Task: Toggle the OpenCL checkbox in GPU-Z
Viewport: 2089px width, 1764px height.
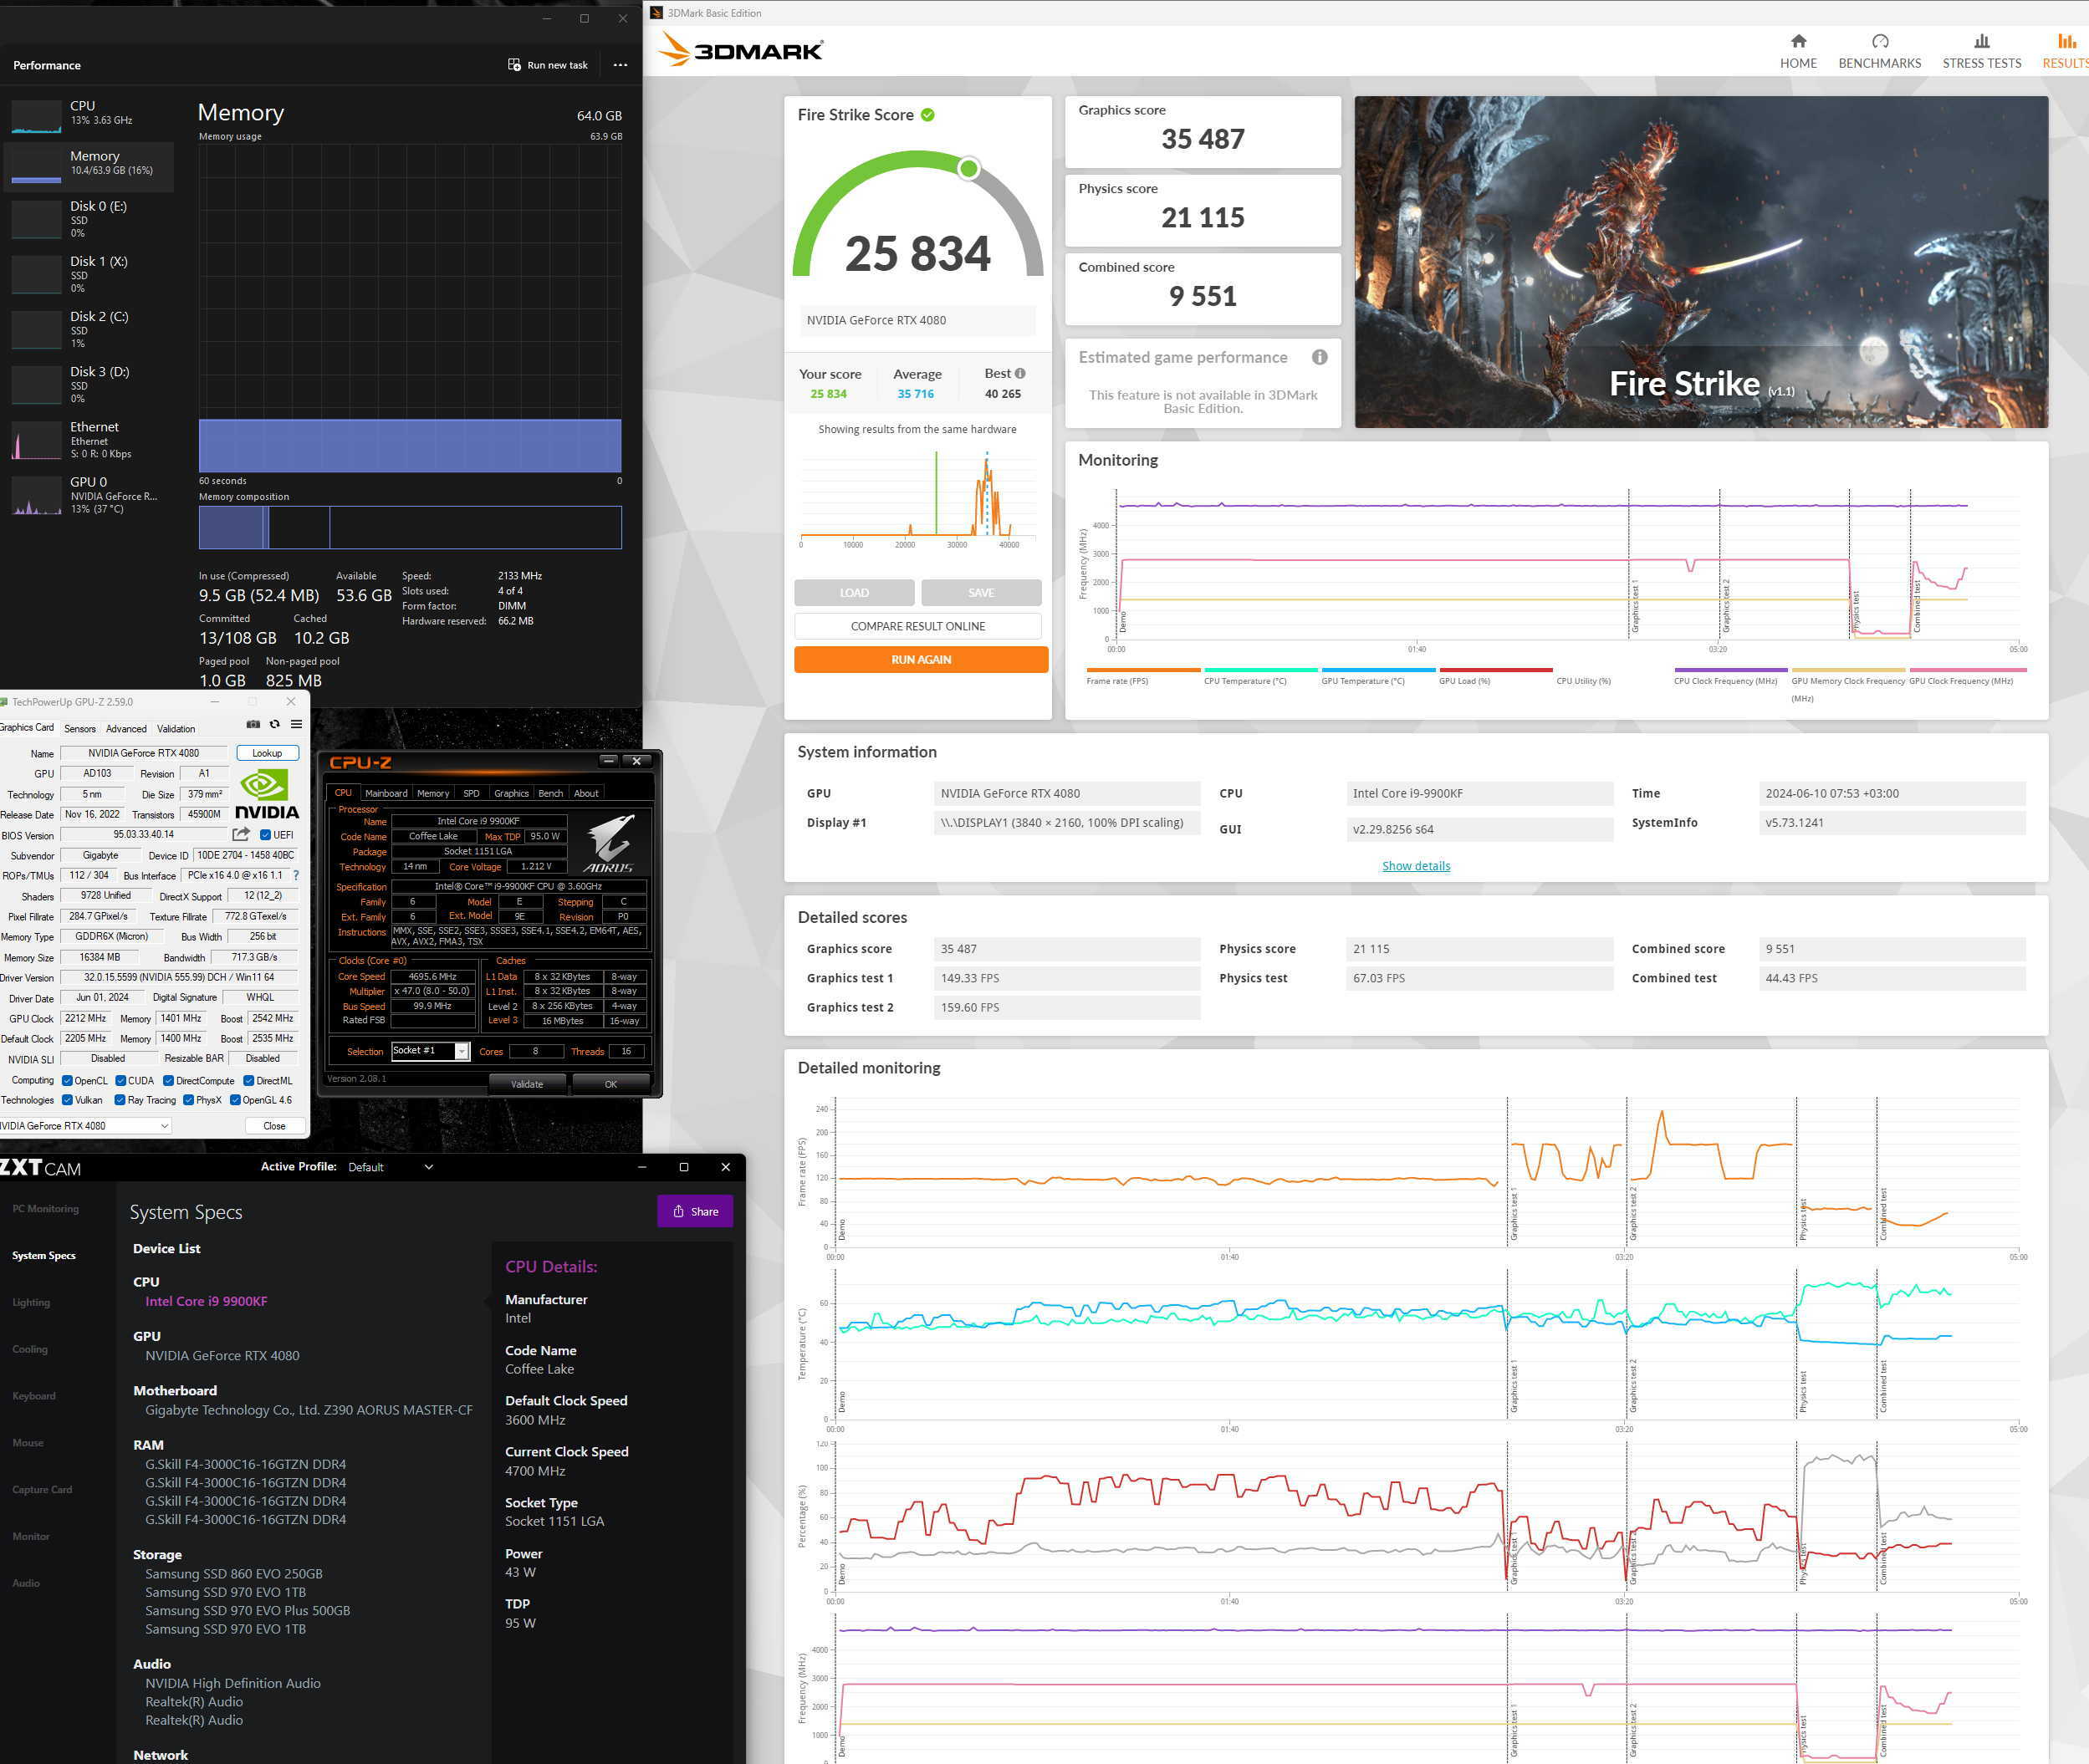Action: pyautogui.click(x=67, y=1080)
